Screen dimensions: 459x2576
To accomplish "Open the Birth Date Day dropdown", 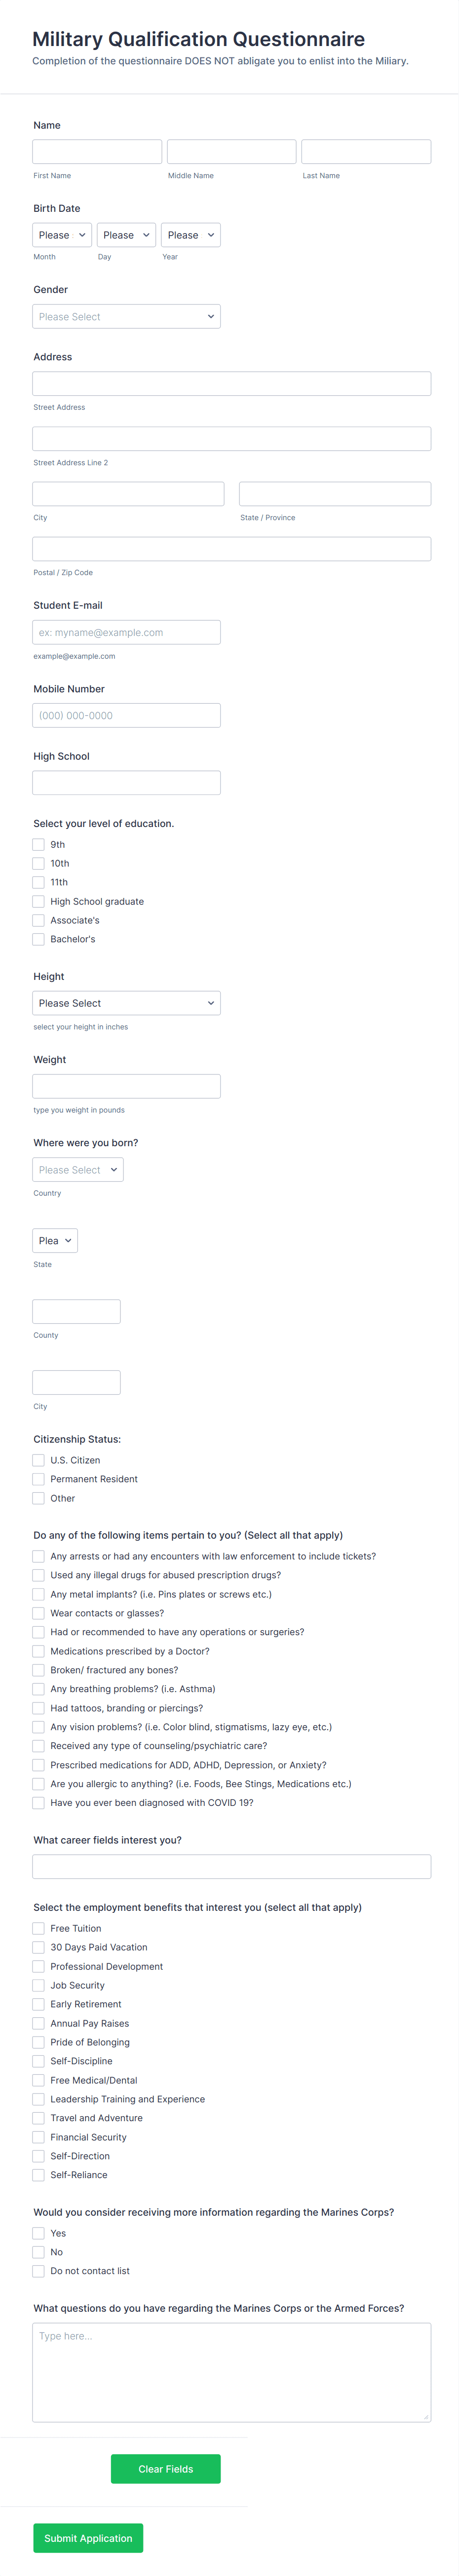I will pos(126,234).
